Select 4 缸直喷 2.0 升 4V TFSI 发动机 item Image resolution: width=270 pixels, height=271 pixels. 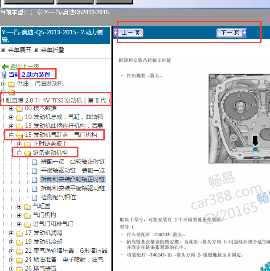[55, 100]
